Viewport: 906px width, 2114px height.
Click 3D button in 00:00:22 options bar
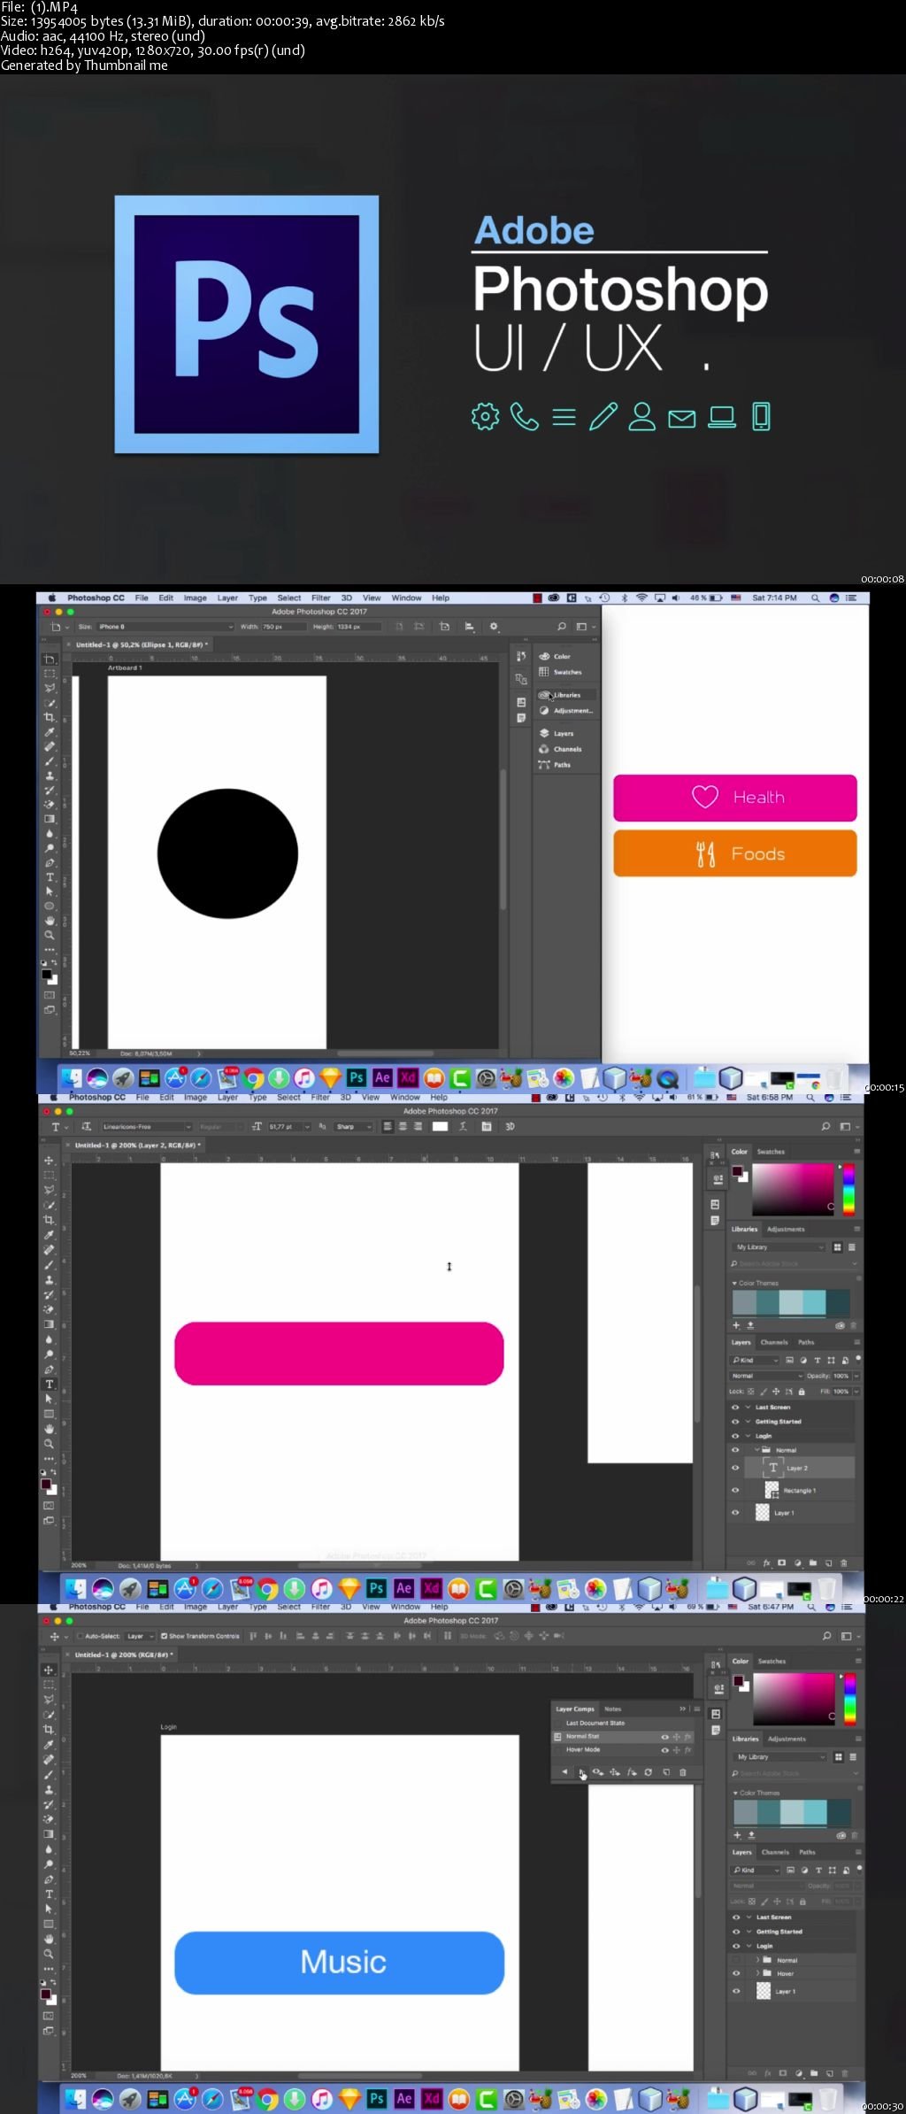point(510,1127)
